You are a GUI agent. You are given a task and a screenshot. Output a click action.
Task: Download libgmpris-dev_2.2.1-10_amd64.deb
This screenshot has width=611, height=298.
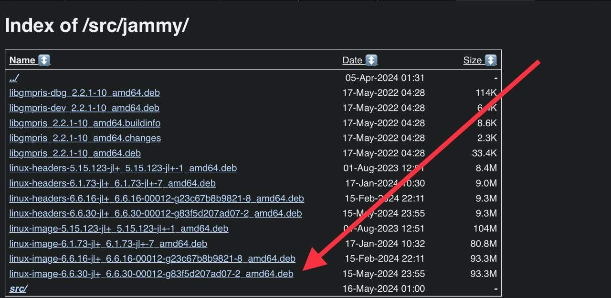click(84, 108)
